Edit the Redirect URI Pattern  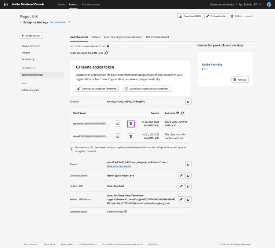point(181,199)
